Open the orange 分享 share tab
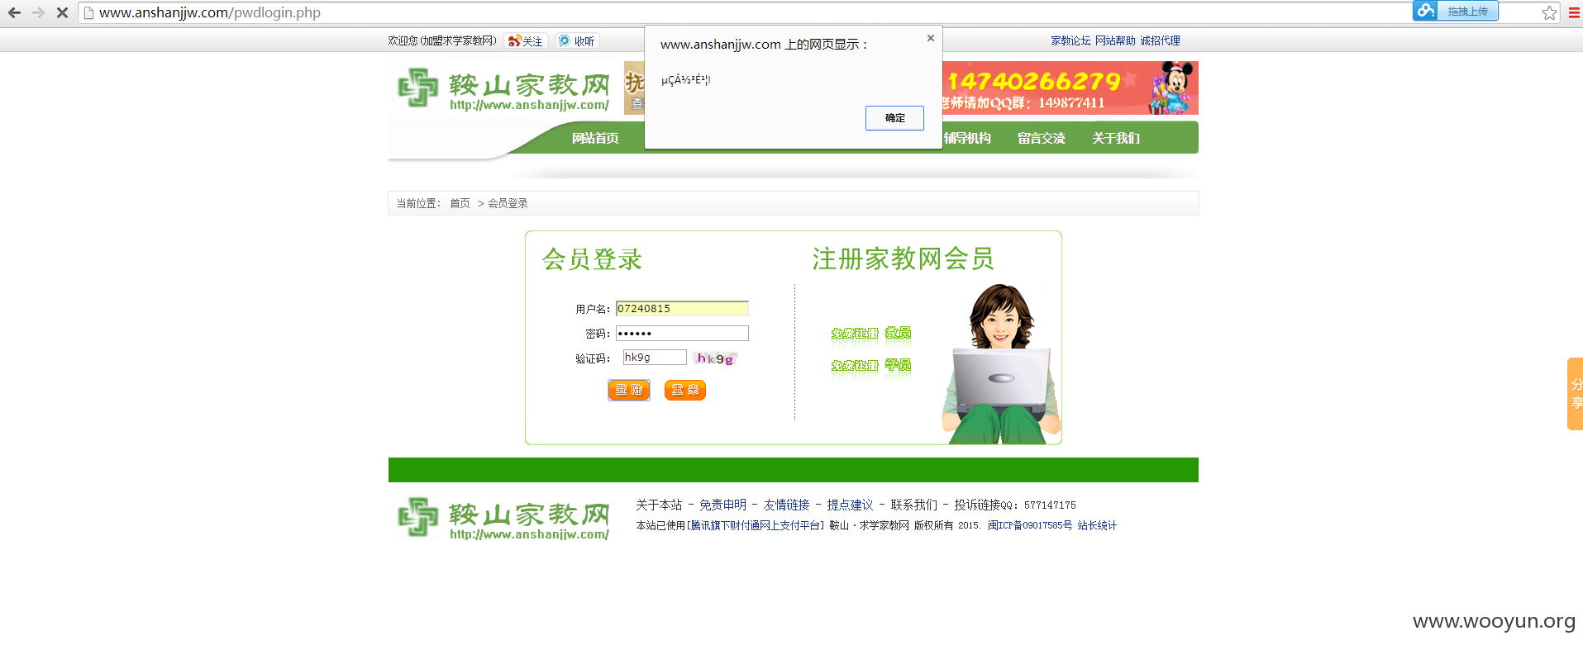Image resolution: width=1583 pixels, height=645 pixels. (x=1576, y=394)
